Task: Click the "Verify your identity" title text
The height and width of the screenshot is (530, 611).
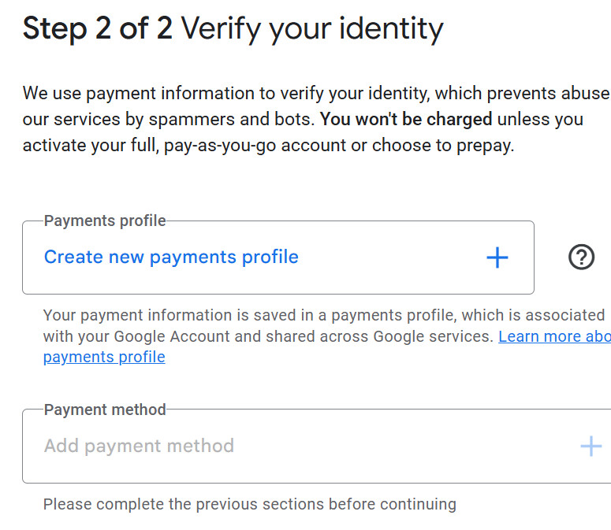Action: (x=312, y=29)
